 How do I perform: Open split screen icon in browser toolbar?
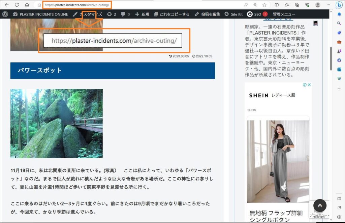pyautogui.click(x=277, y=5)
